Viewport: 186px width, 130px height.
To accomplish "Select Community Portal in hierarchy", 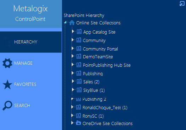I will tap(100, 49).
